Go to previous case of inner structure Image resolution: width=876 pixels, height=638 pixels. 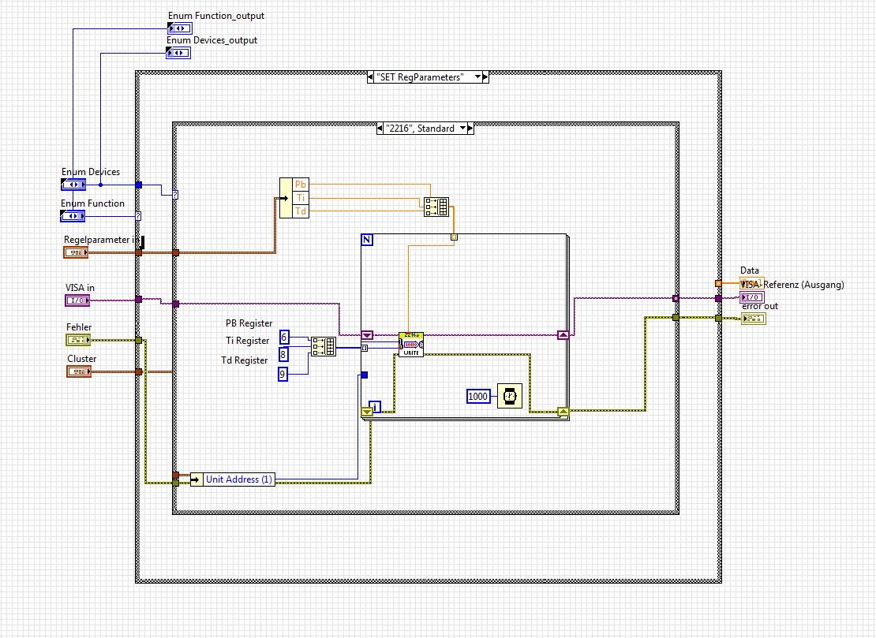tap(381, 129)
